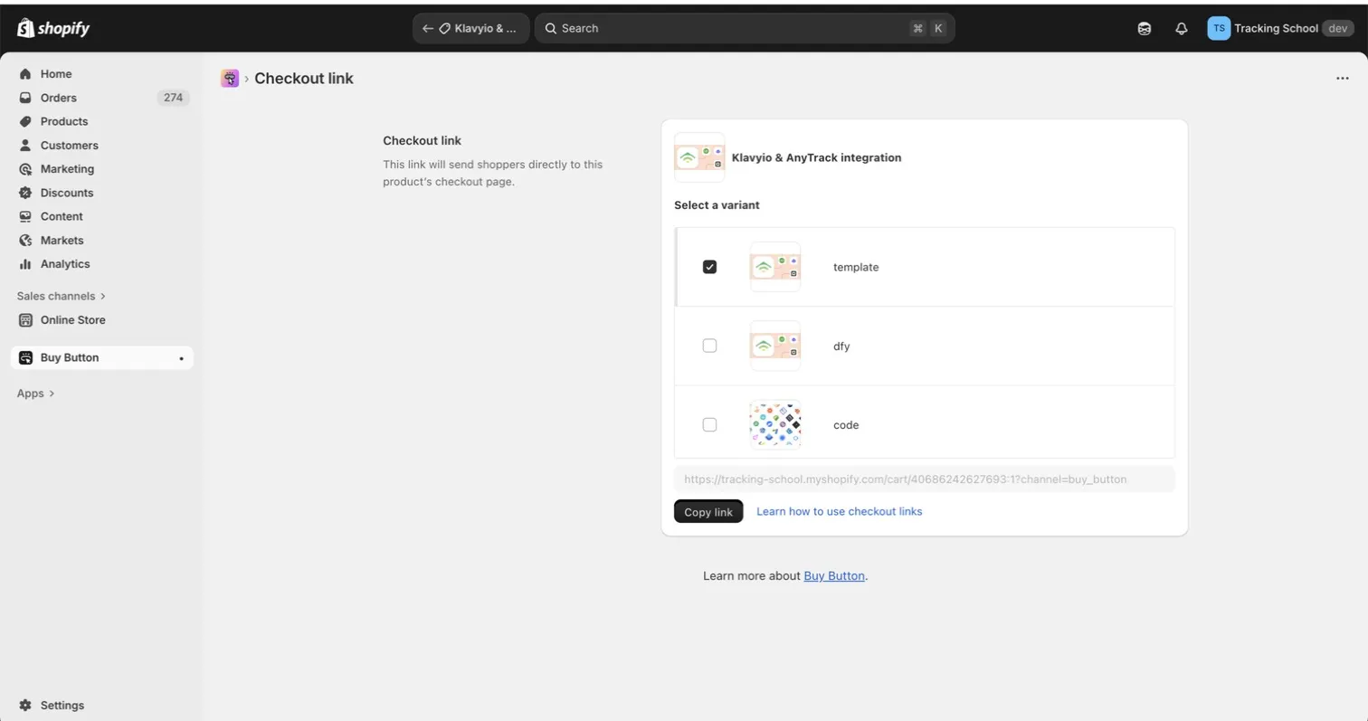Click the Search input box
Viewport: 1368px width, 721px height.
[x=745, y=28]
